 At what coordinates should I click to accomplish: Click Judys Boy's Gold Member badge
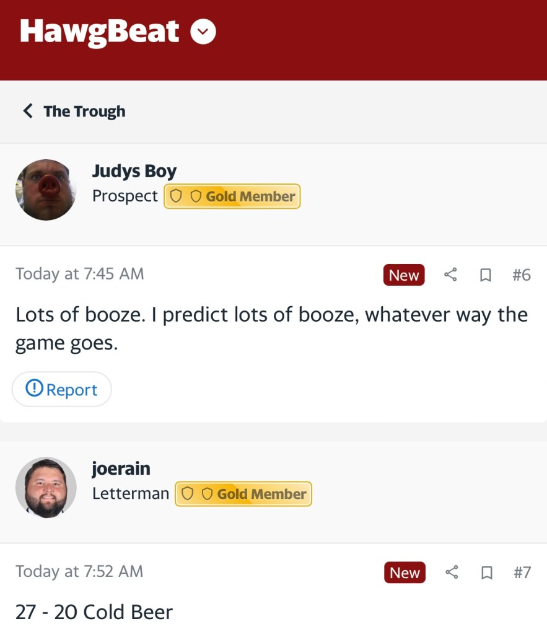click(232, 196)
